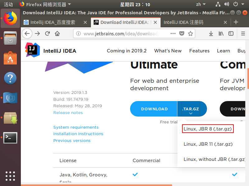Expand the system menu arrow in top bar
Viewport: 249px width, 186px height.
243,4
